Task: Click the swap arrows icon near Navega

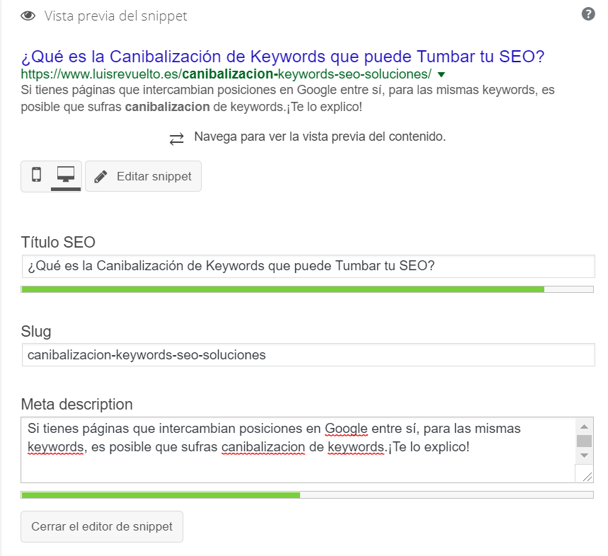Action: pyautogui.click(x=177, y=139)
